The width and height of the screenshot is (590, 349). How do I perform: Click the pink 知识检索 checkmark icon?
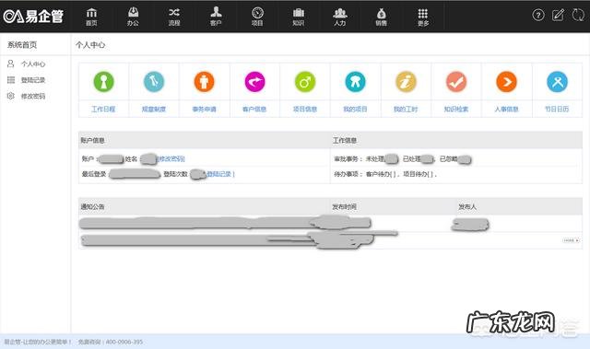[x=456, y=82]
